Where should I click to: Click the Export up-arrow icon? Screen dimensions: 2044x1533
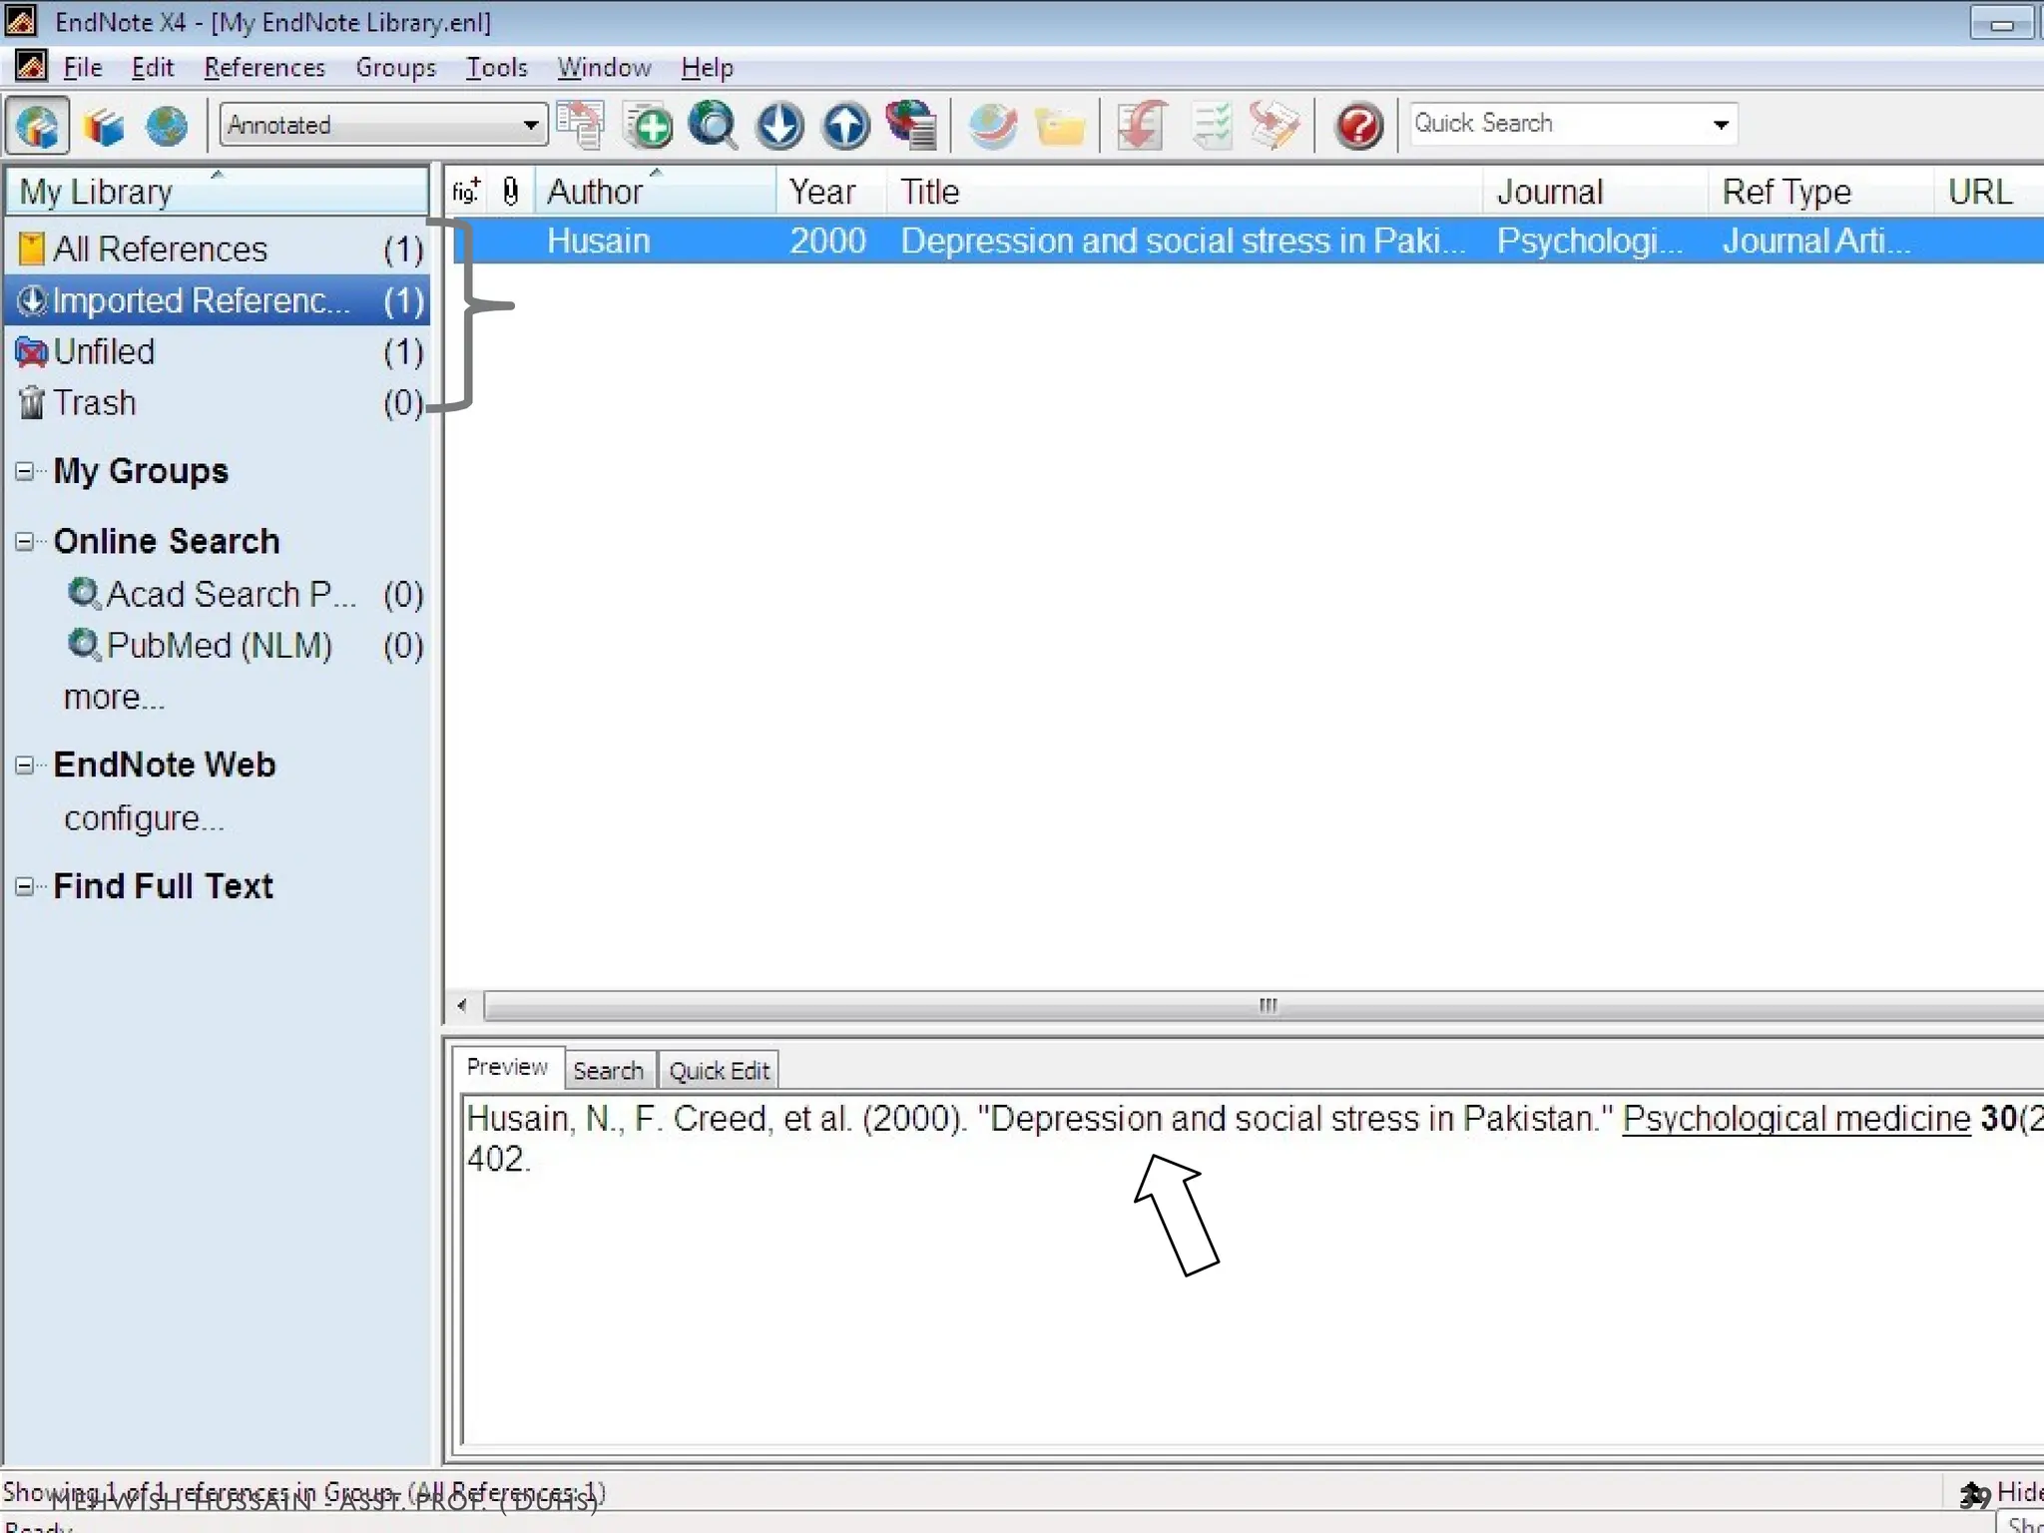pos(845,126)
